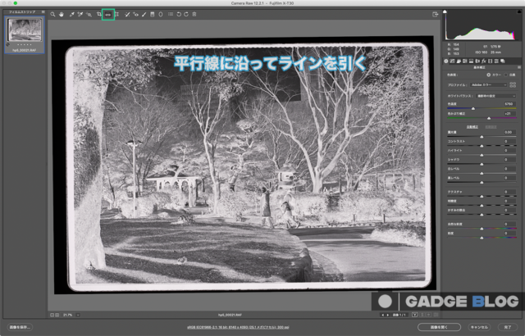Click the Done button
This screenshot has height=336, width=525.
pos(508,327)
